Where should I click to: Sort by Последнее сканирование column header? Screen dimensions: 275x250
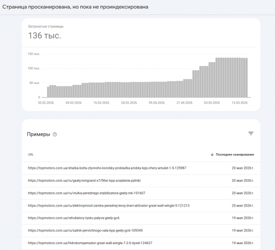pyautogui.click(x=235, y=154)
